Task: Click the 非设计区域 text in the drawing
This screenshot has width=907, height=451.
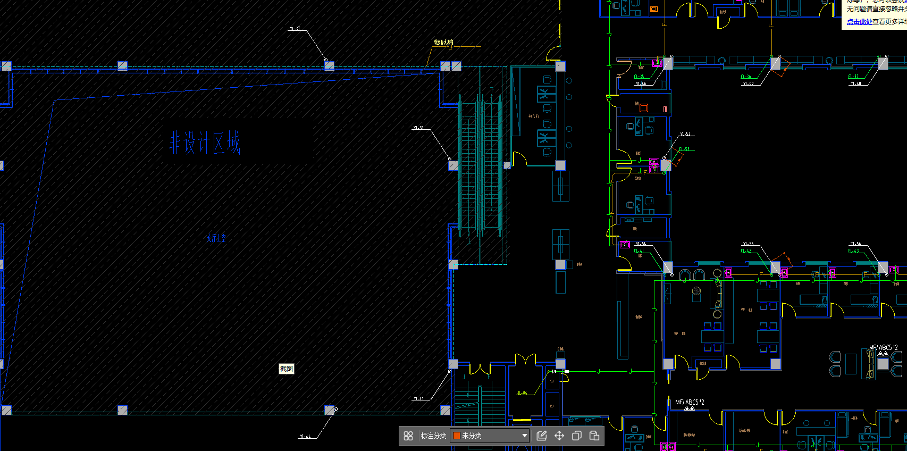Action: (205, 143)
